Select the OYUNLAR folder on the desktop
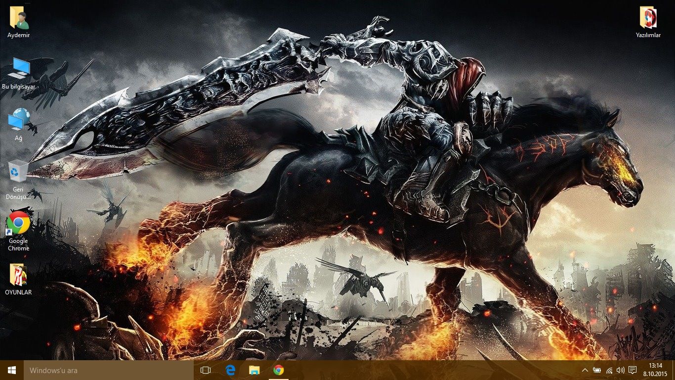Viewport: 675px width, 380px height. click(x=19, y=280)
